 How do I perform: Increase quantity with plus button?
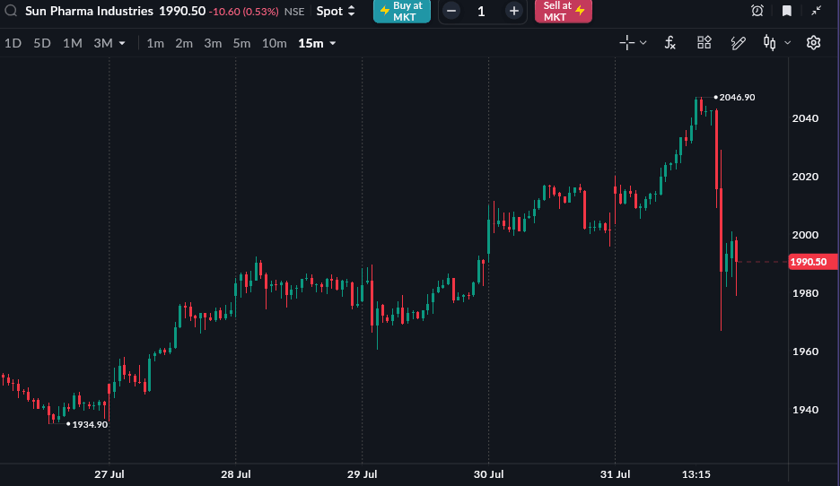[x=513, y=11]
